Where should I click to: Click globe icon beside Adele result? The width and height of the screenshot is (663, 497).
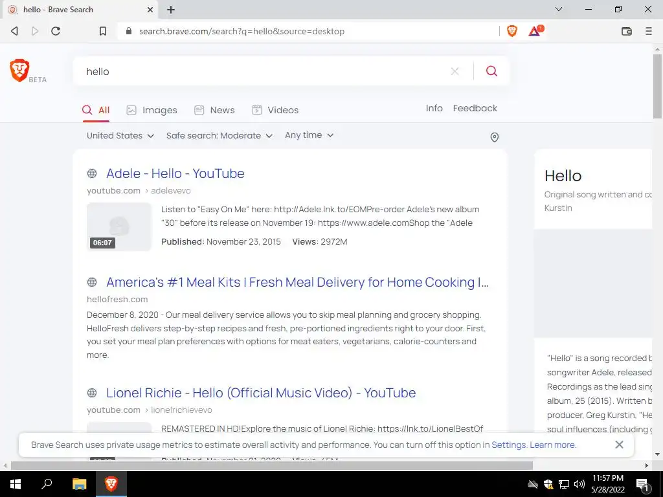coord(92,173)
